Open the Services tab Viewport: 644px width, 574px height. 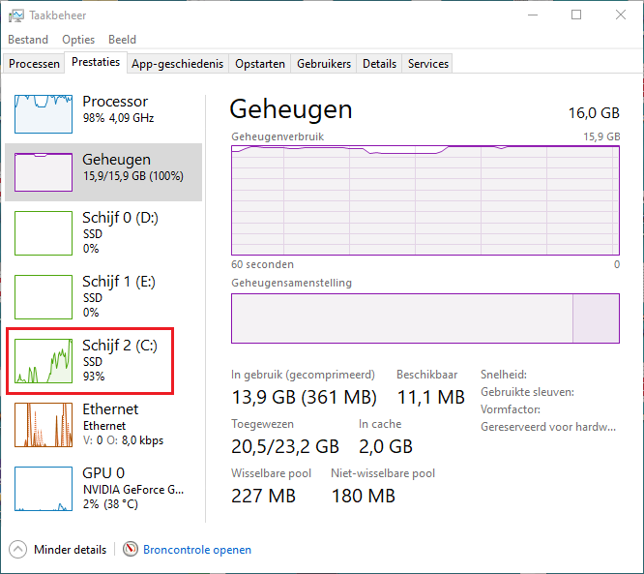tap(427, 64)
